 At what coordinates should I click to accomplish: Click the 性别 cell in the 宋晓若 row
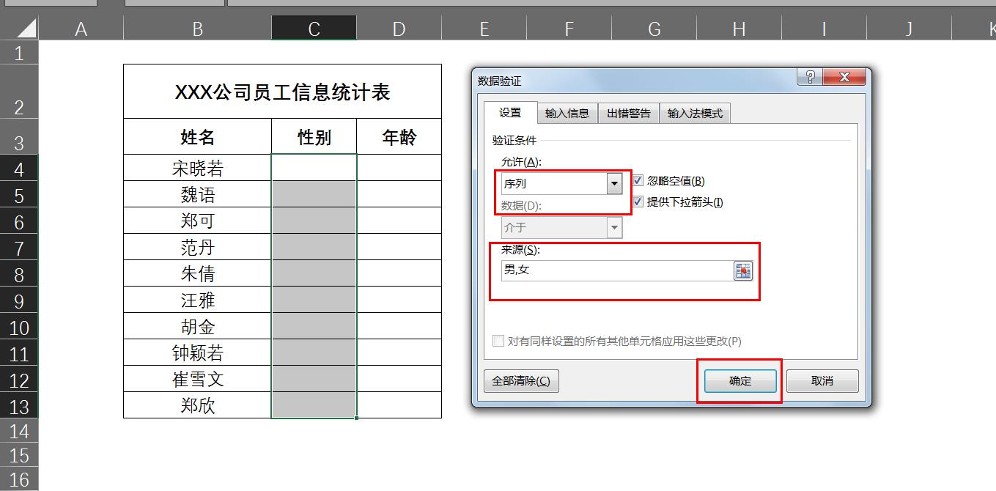tap(314, 168)
